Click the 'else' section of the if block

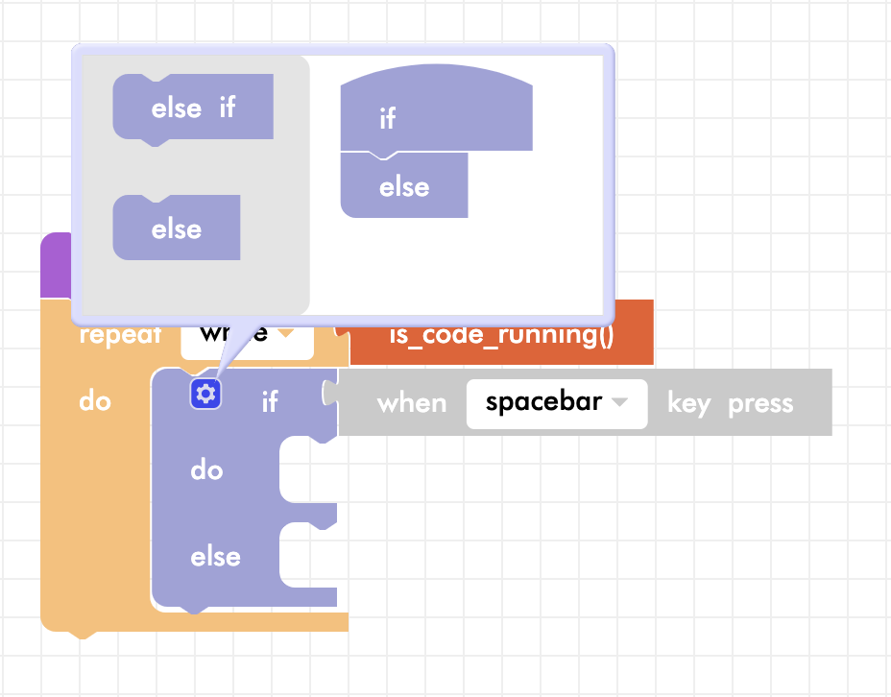point(215,557)
